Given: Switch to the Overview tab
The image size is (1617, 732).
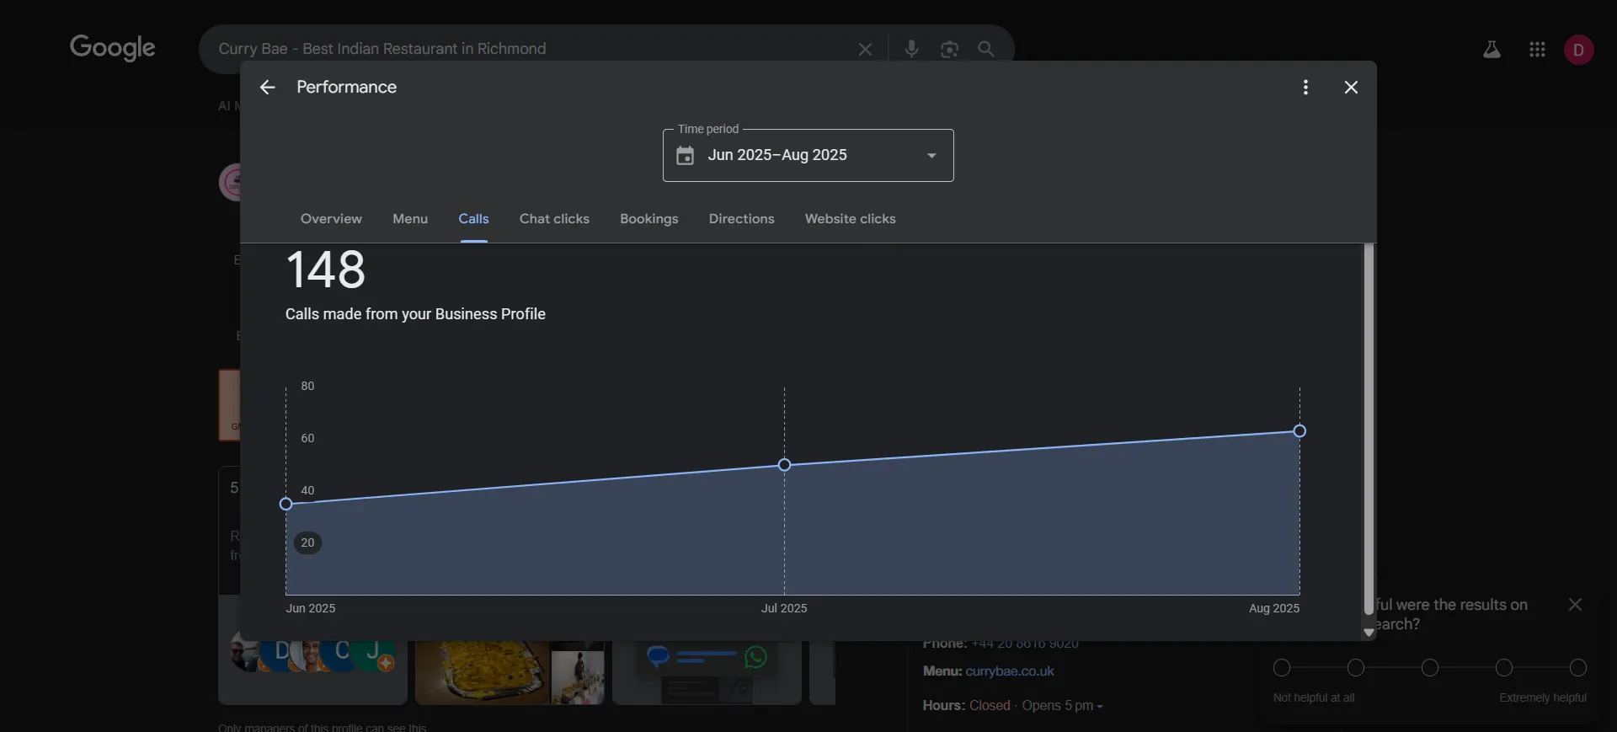Looking at the screenshot, I should (x=331, y=219).
